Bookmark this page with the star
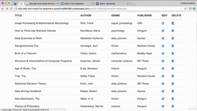 coord(185,9)
